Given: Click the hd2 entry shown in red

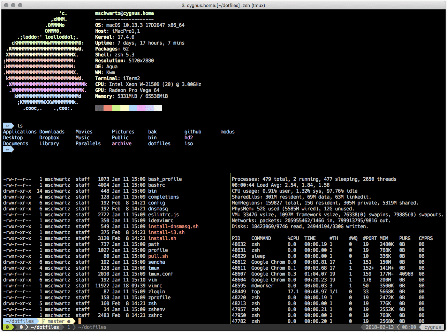Looking at the screenshot, I should coord(189,138).
